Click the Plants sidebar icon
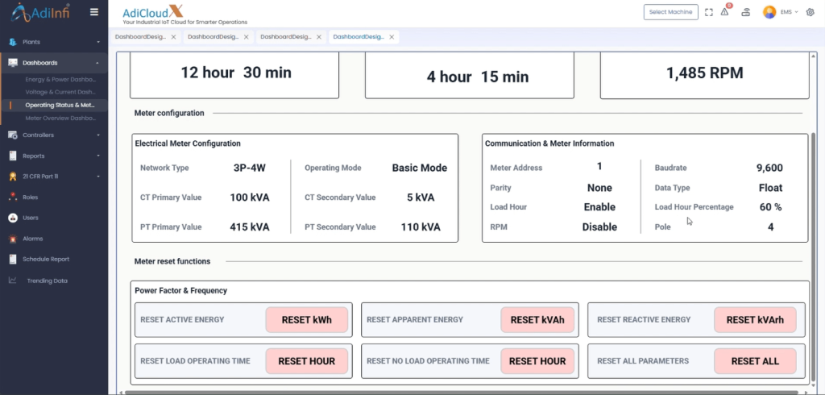 (13, 42)
